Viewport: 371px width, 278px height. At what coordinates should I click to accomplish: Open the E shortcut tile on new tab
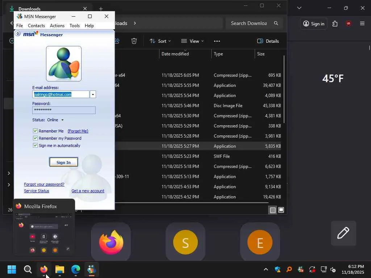coord(260,242)
